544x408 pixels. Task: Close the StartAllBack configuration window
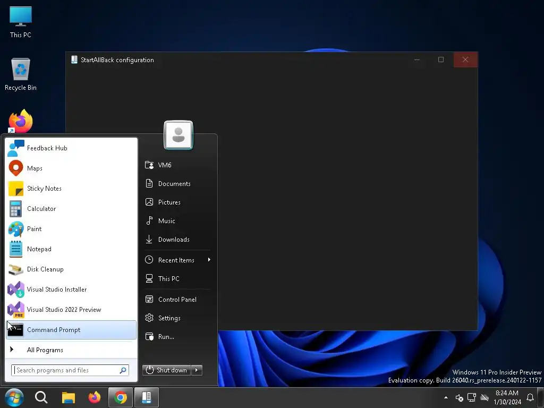click(465, 59)
